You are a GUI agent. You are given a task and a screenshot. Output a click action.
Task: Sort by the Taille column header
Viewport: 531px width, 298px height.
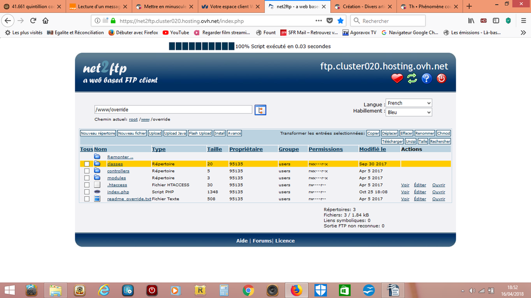click(215, 149)
